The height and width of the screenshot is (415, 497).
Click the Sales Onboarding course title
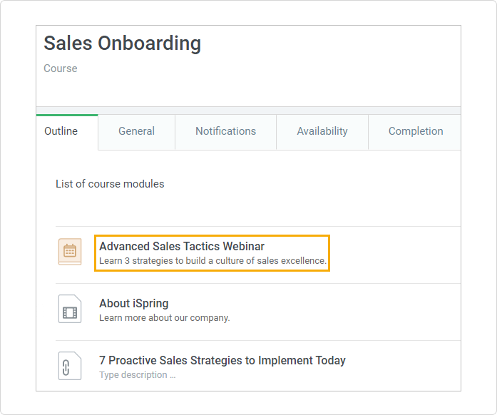click(122, 43)
